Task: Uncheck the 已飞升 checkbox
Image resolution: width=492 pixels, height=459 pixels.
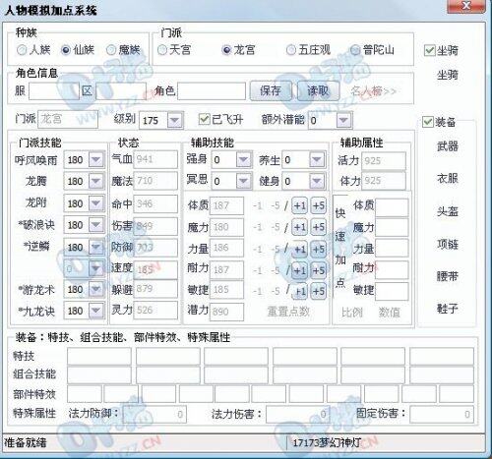Action: (x=204, y=119)
